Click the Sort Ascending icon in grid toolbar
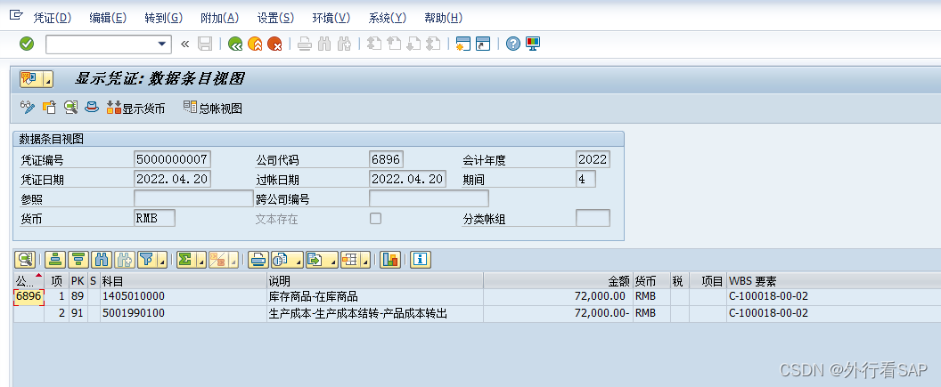Viewport: 941px width, 387px height. [x=55, y=260]
